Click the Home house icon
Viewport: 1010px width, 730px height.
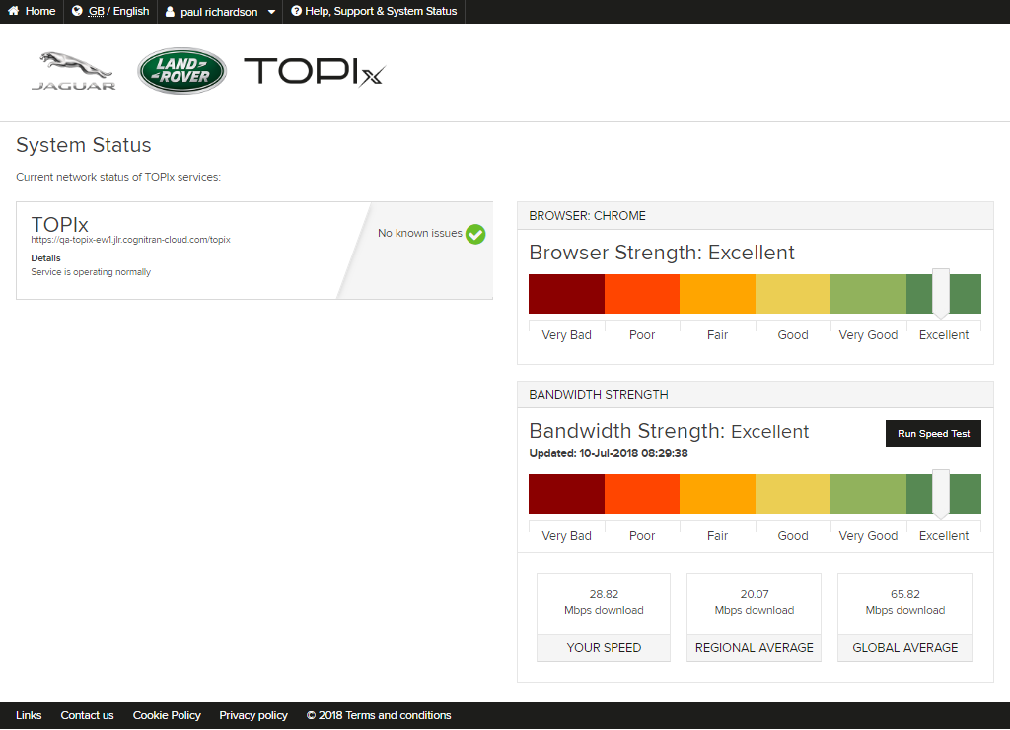point(13,11)
